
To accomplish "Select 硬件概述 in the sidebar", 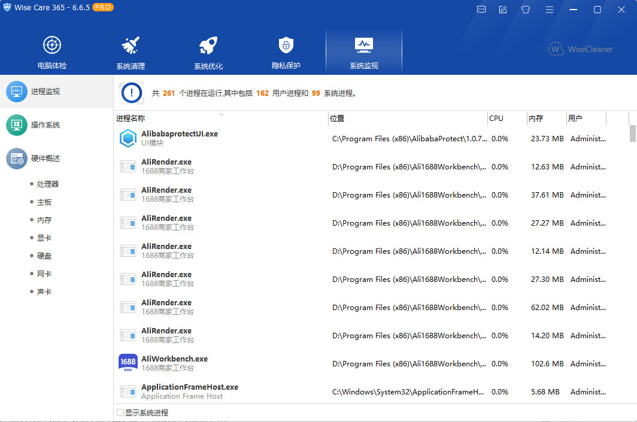I will tap(45, 159).
